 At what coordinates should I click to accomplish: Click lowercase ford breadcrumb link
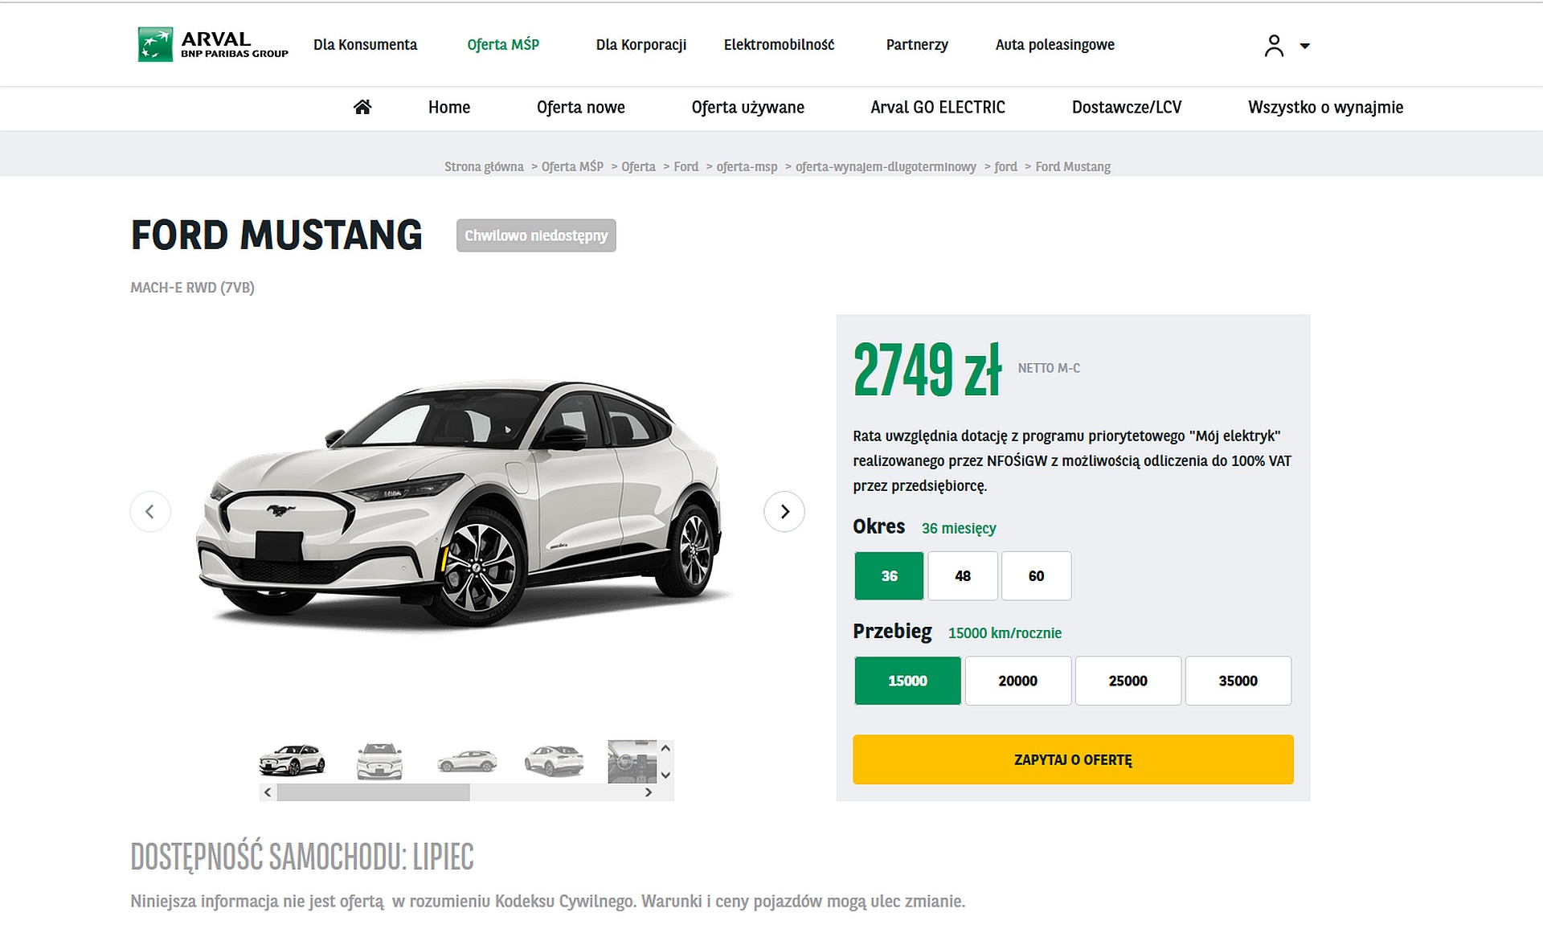click(1005, 166)
